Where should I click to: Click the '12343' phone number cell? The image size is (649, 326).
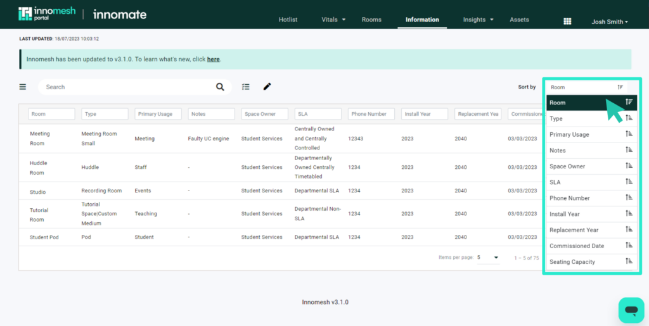point(356,139)
